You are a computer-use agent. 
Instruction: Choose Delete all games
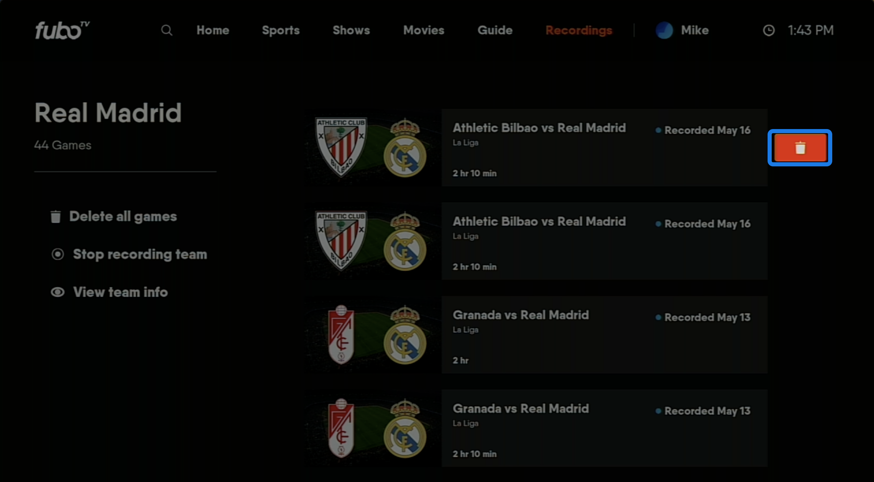(123, 217)
